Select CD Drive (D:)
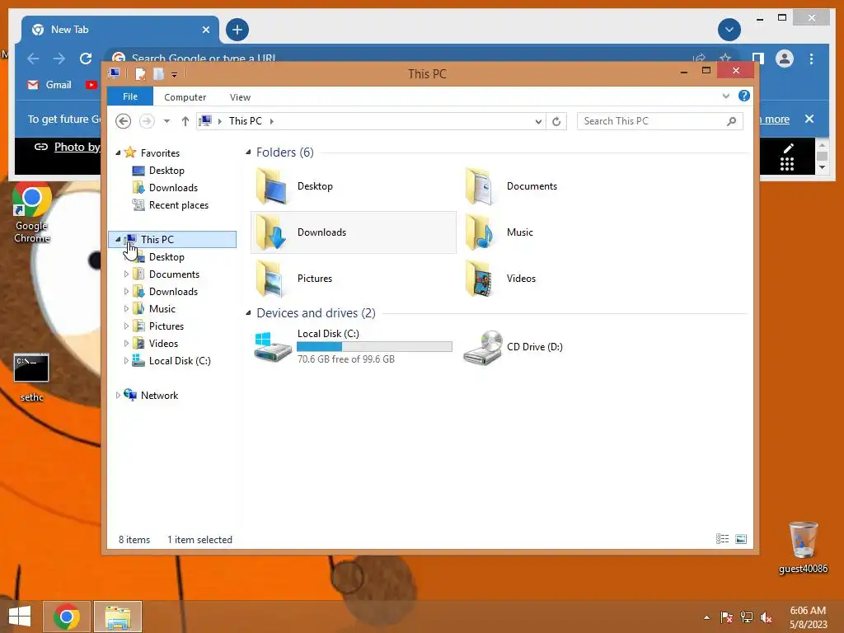 click(x=513, y=347)
